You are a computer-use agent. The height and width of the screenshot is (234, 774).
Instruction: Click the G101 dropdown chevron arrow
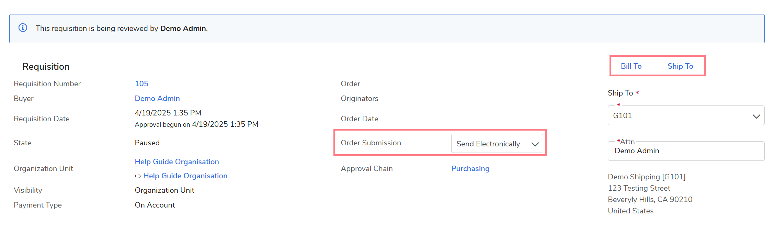coord(756,116)
